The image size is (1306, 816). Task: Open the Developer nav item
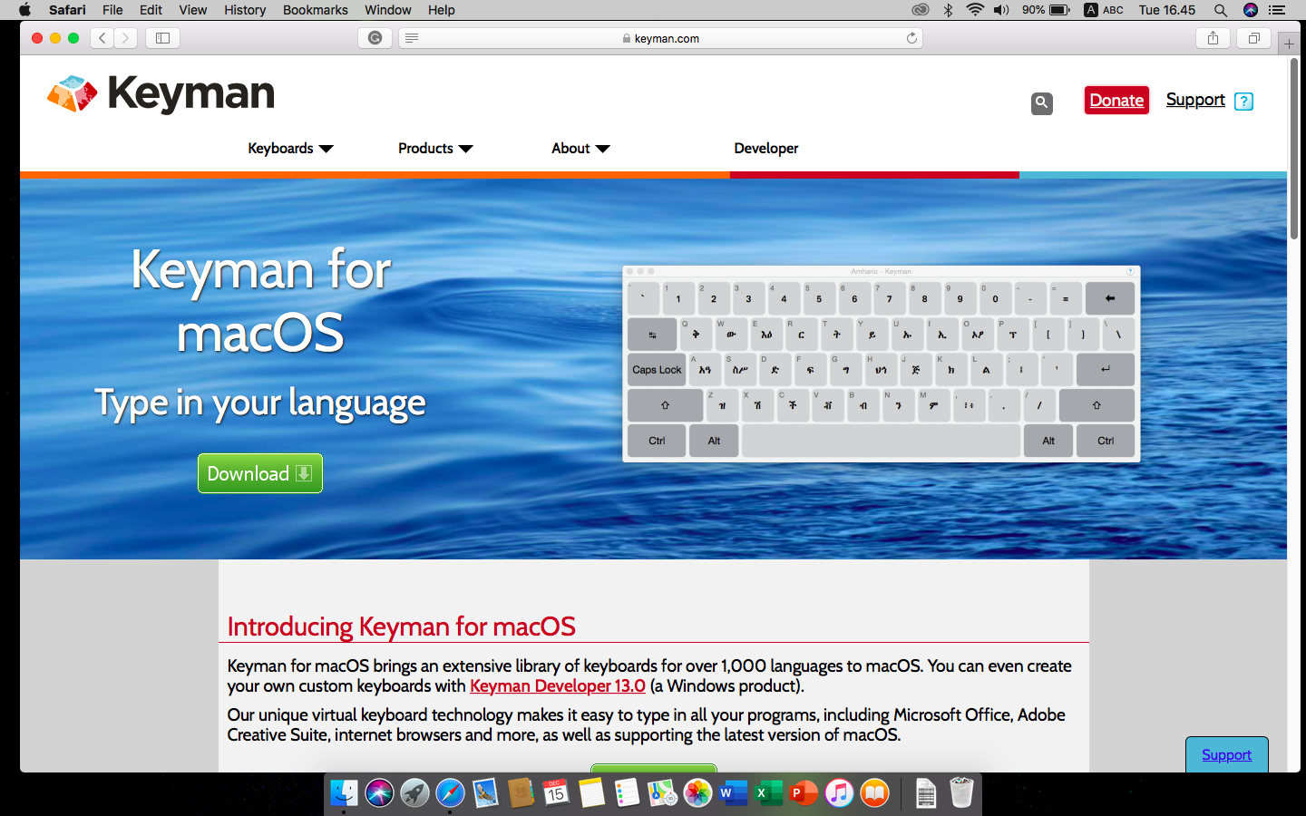click(x=766, y=149)
